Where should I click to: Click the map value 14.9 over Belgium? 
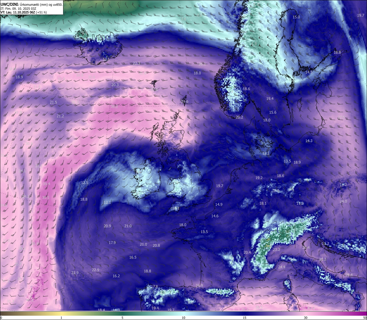tap(219, 205)
